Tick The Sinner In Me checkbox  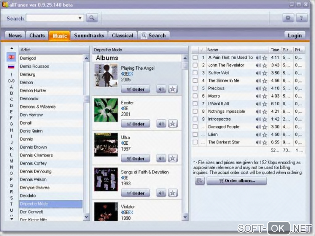[x=195, y=81]
